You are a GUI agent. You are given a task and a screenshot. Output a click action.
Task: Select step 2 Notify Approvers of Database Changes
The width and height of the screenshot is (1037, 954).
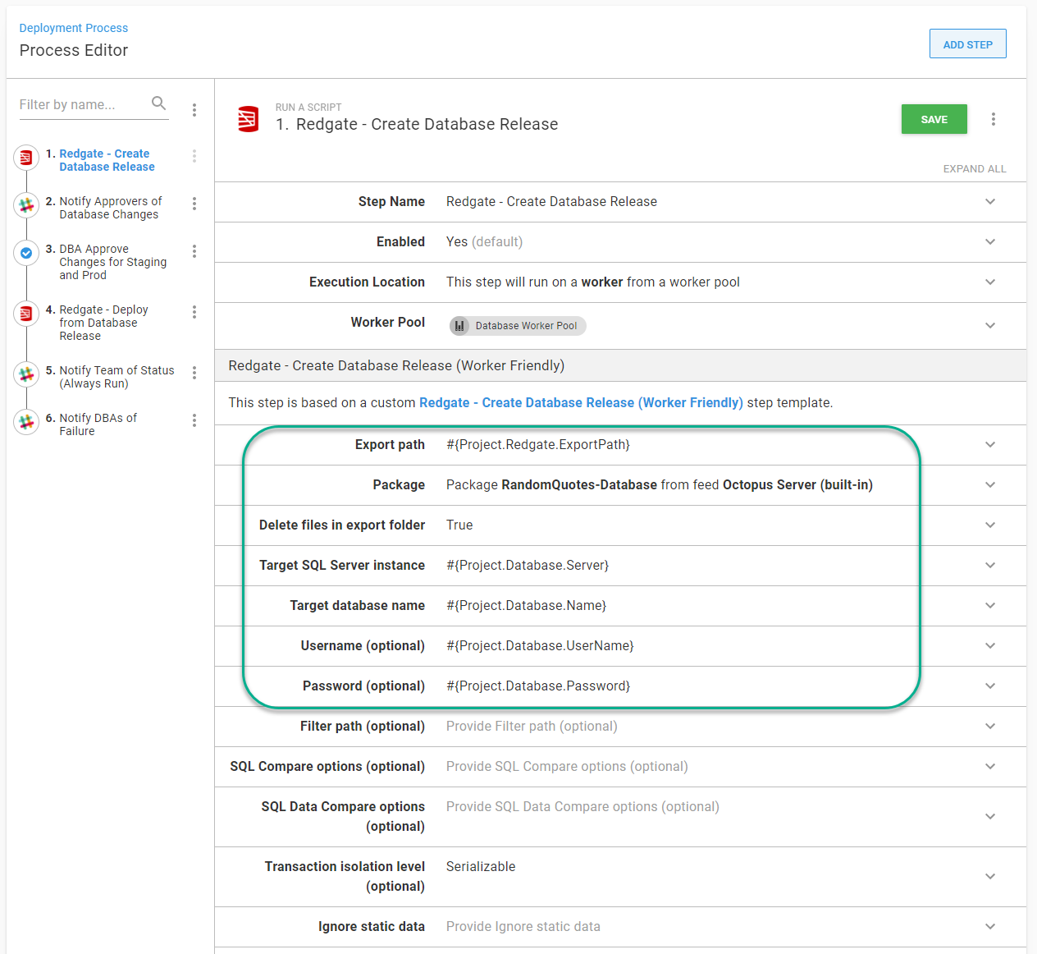tap(110, 208)
